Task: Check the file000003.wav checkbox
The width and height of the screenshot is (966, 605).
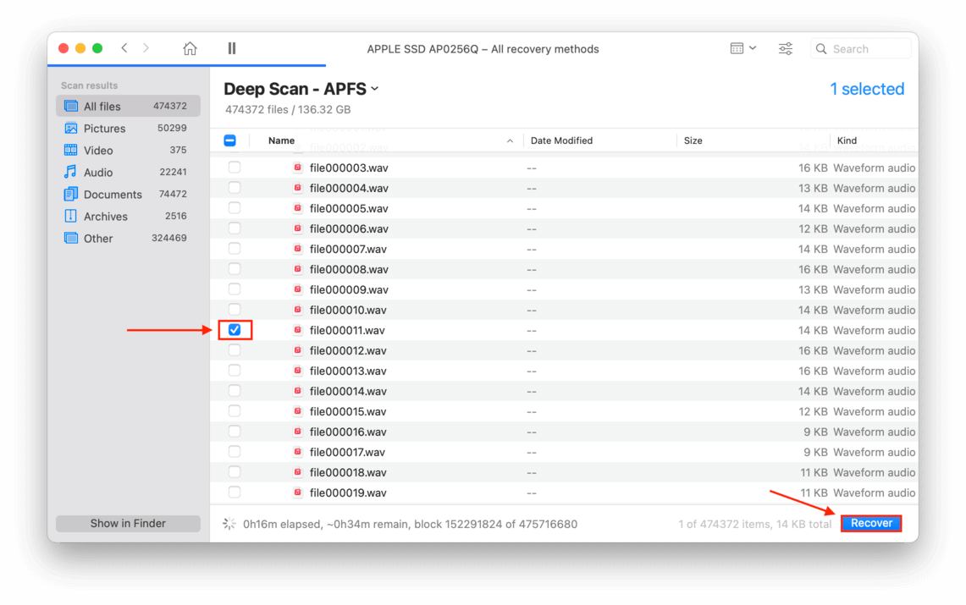Action: click(x=235, y=168)
